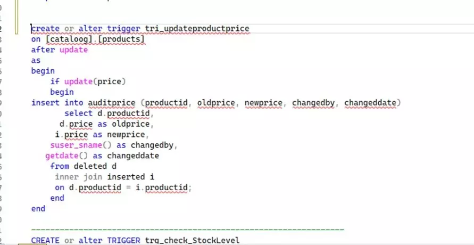
Task: Click 'inserted' in the join line
Action: point(126,177)
